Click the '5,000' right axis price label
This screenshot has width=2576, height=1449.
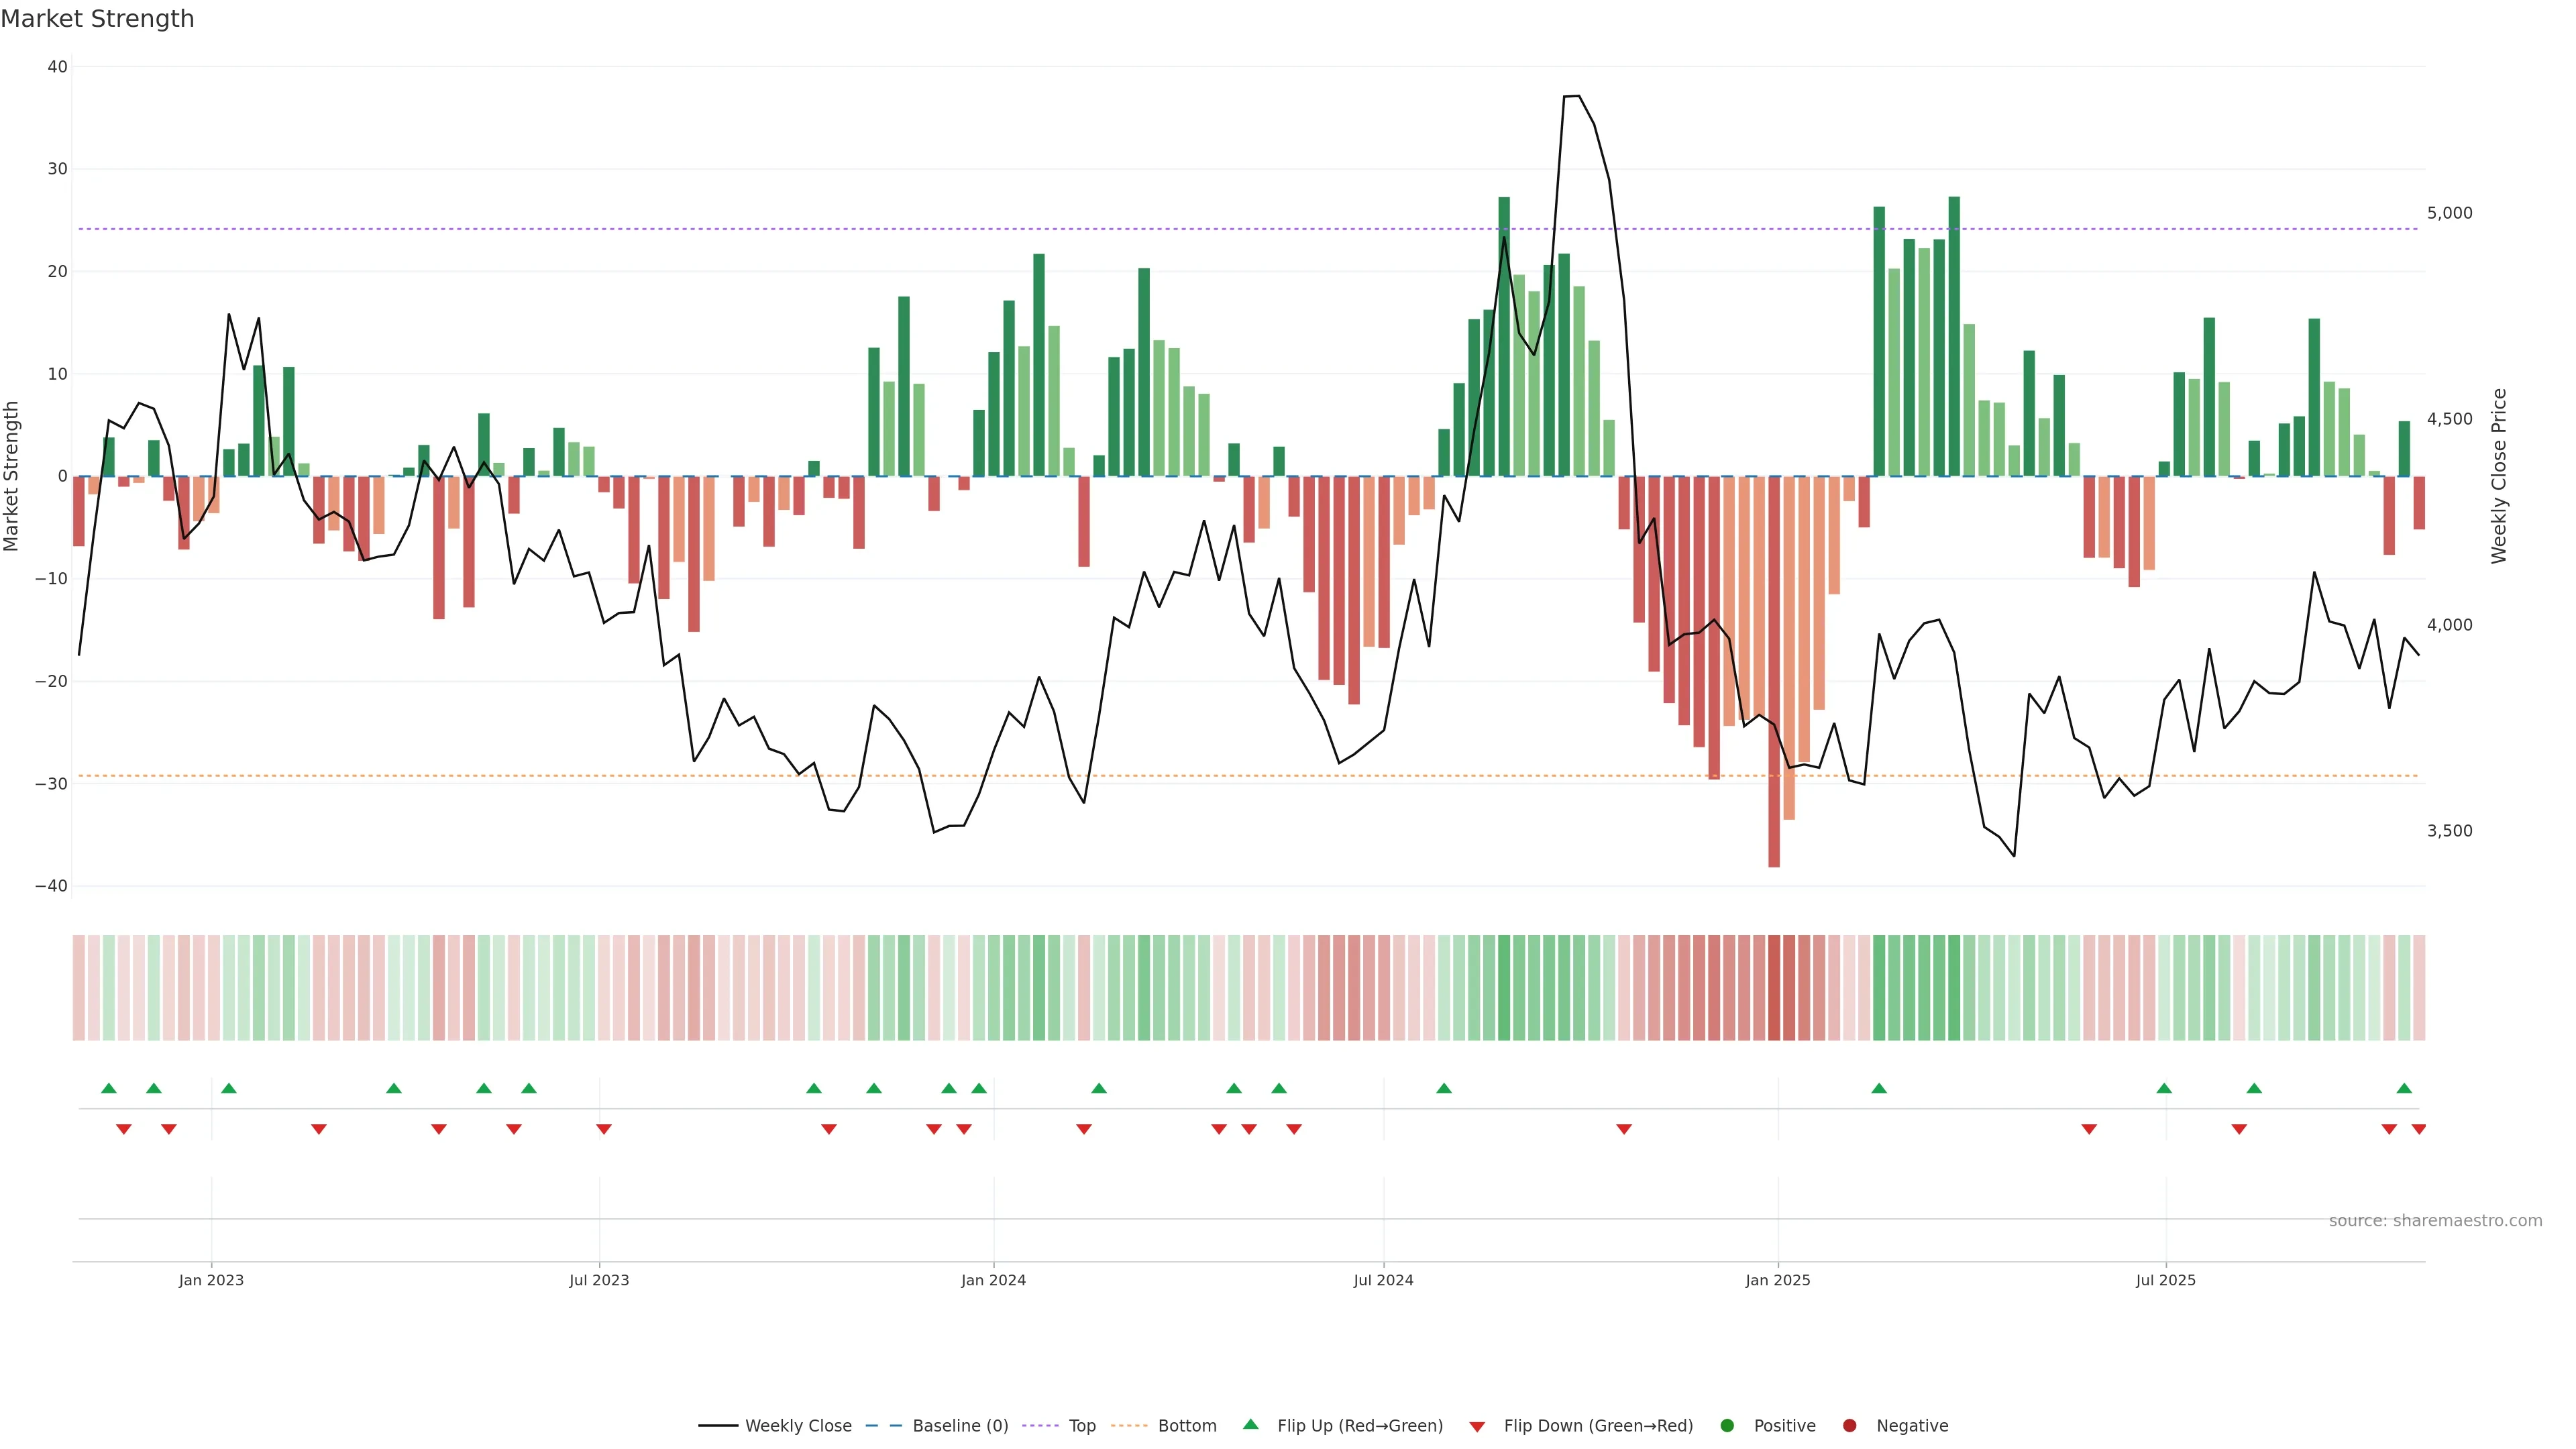click(2449, 213)
